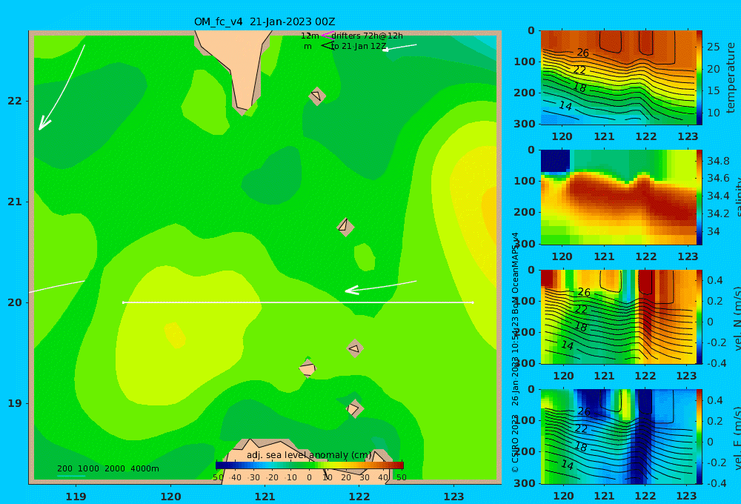Click the longitude tick label 123 on main map

click(x=453, y=497)
